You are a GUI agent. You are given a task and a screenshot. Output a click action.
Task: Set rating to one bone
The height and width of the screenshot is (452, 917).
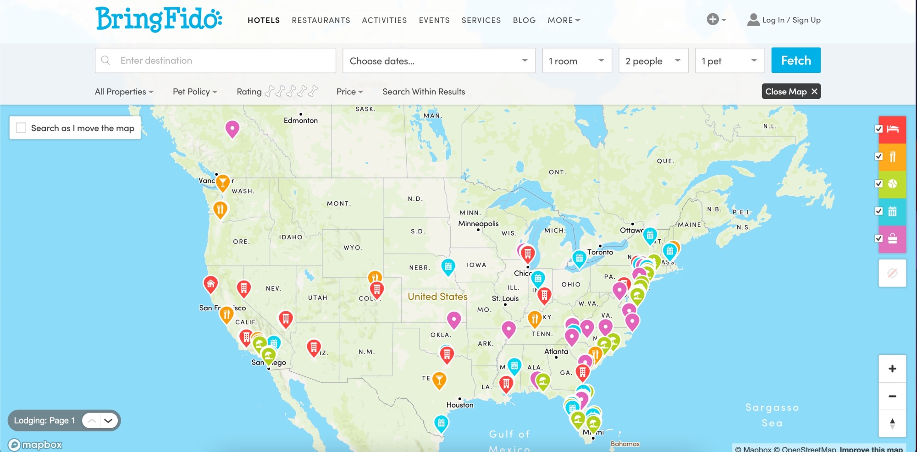tap(270, 91)
